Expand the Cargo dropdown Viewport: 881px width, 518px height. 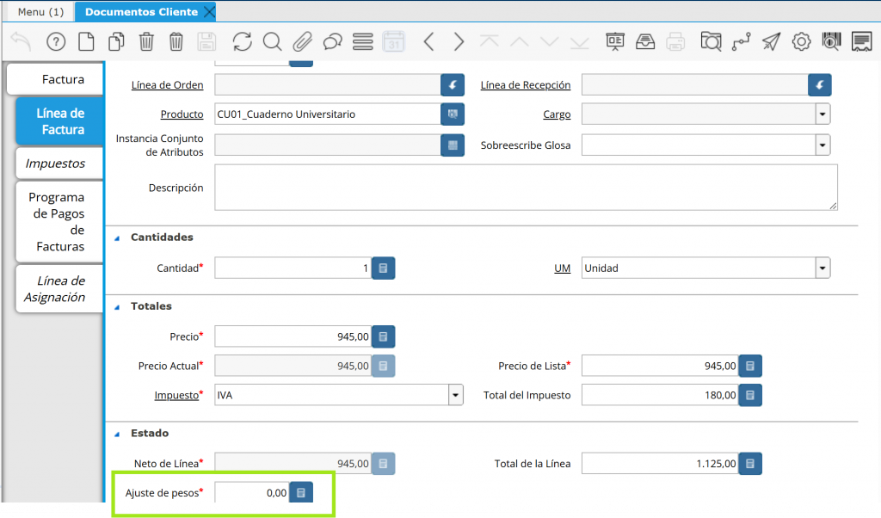(822, 114)
